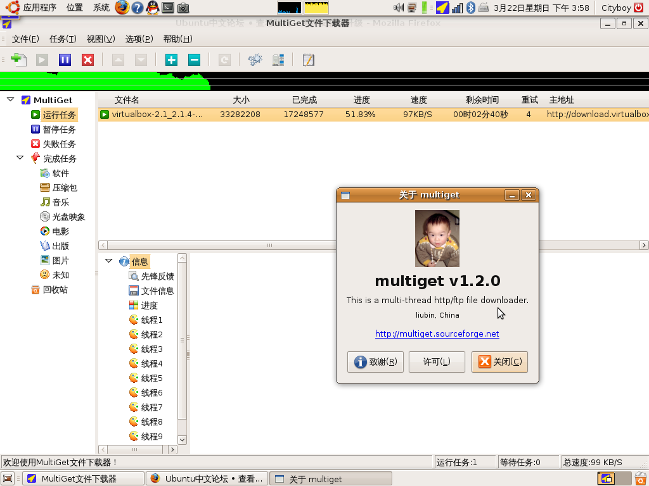Click the Bluetooth icon in top panel

pyautogui.click(x=471, y=8)
